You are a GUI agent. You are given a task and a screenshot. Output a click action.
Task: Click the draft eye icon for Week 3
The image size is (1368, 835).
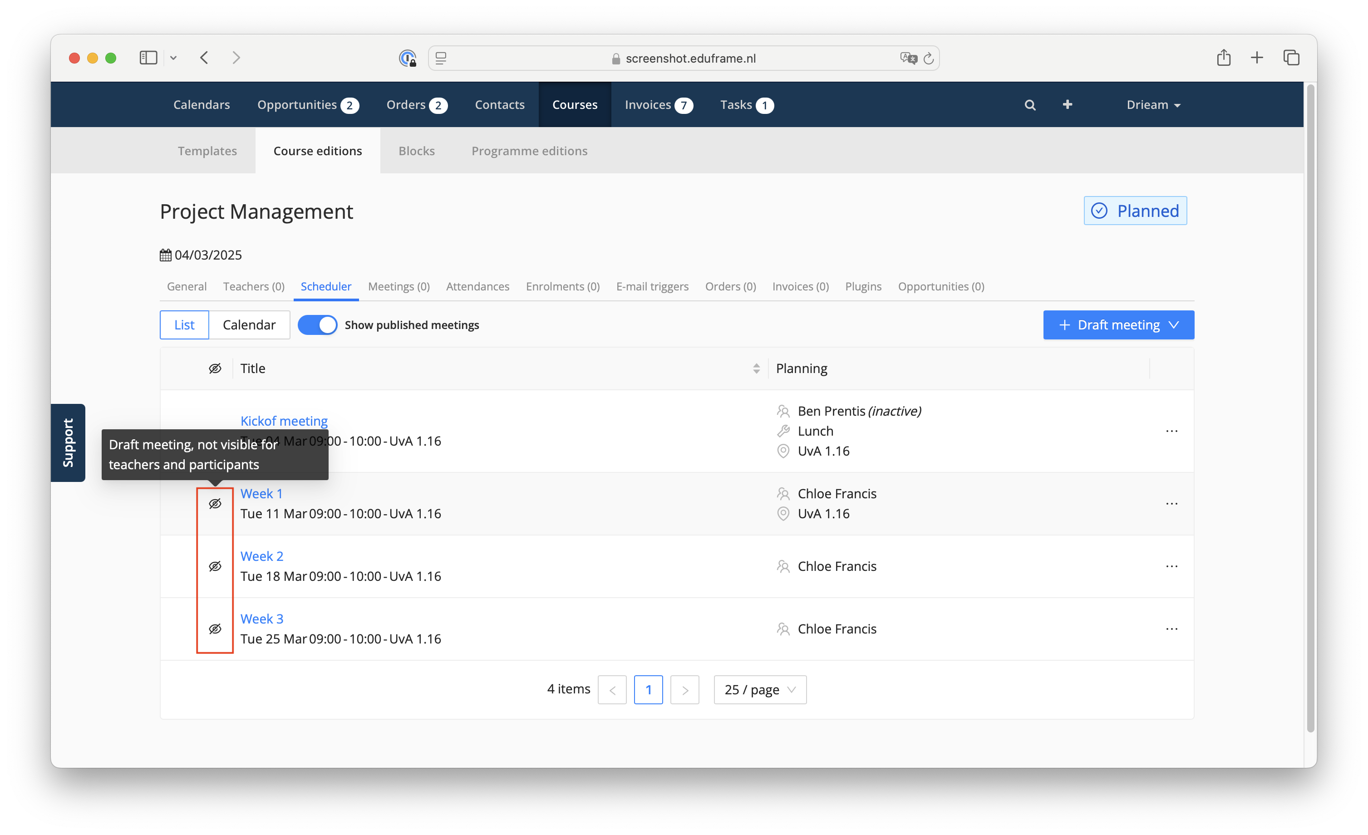pos(215,629)
